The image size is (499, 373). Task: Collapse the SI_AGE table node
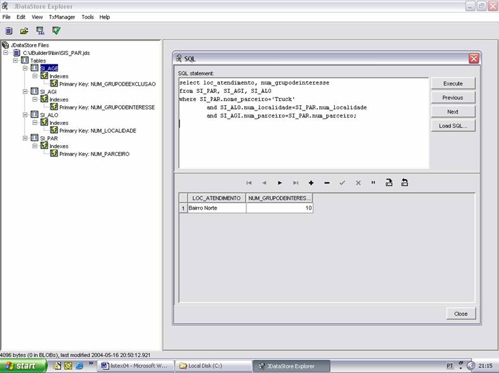25,68
